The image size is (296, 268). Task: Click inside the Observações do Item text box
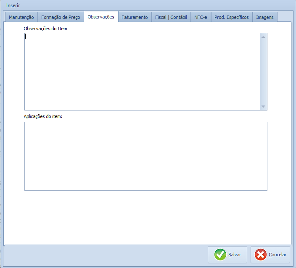pyautogui.click(x=142, y=71)
